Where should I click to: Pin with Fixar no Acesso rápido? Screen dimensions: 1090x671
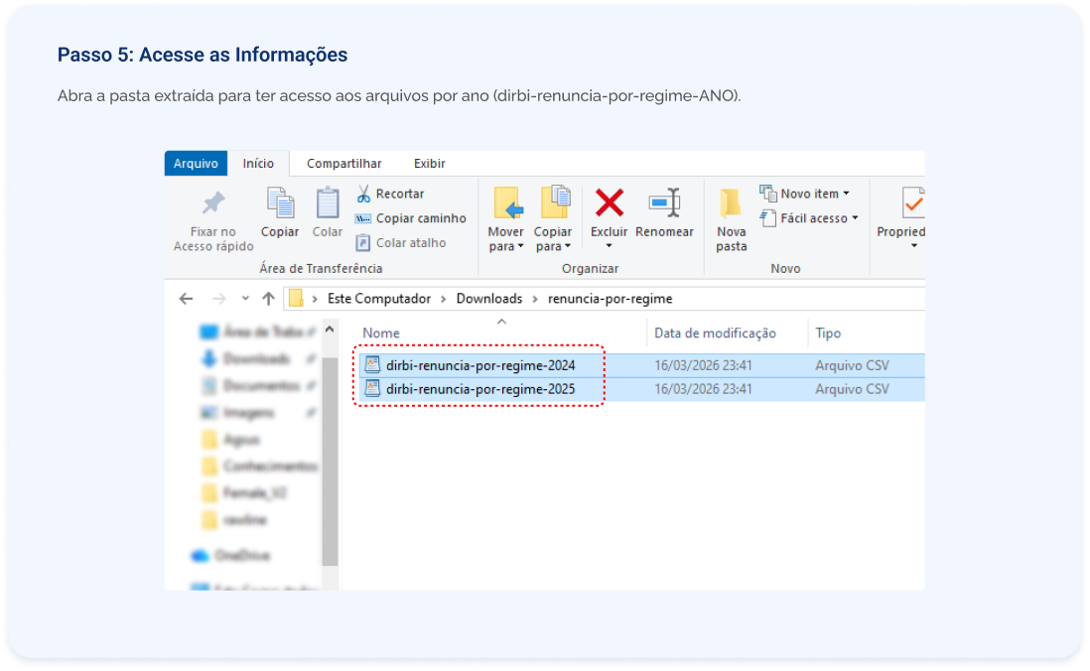[213, 204]
